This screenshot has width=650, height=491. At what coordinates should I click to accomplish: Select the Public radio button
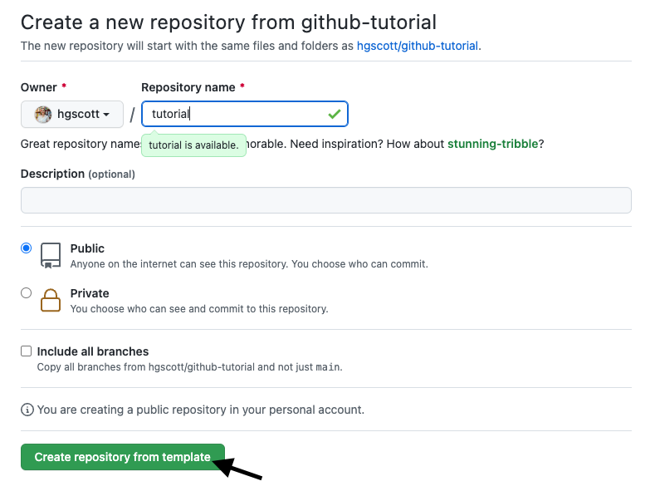[x=26, y=248]
